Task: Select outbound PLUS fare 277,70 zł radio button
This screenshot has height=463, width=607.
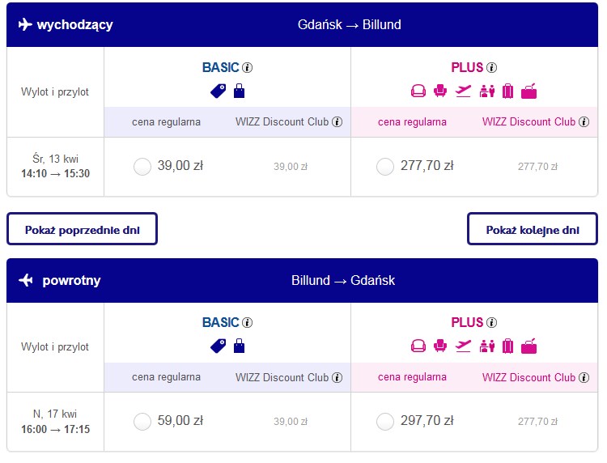Action: click(385, 167)
